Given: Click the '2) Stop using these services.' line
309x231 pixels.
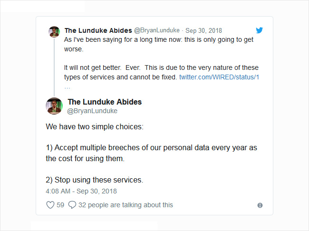Looking at the screenshot, I should click(x=95, y=180).
